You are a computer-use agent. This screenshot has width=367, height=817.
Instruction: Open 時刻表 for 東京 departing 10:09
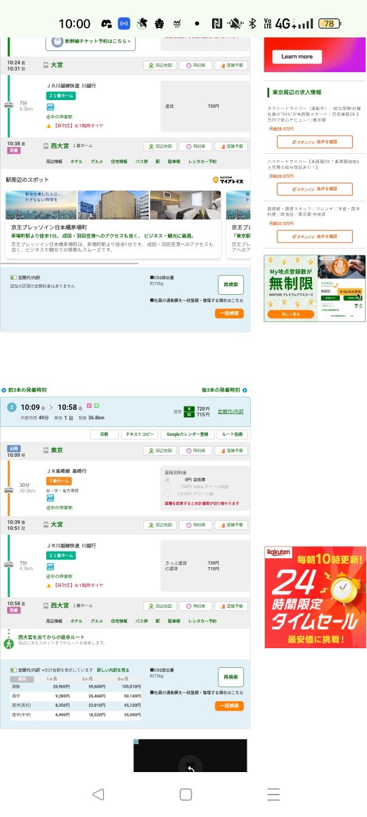195,451
